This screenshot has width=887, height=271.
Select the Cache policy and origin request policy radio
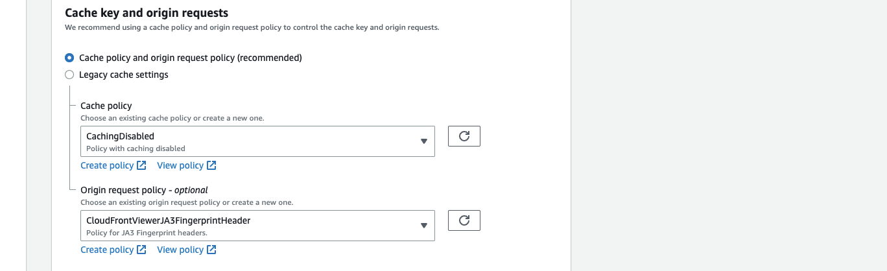tap(69, 58)
